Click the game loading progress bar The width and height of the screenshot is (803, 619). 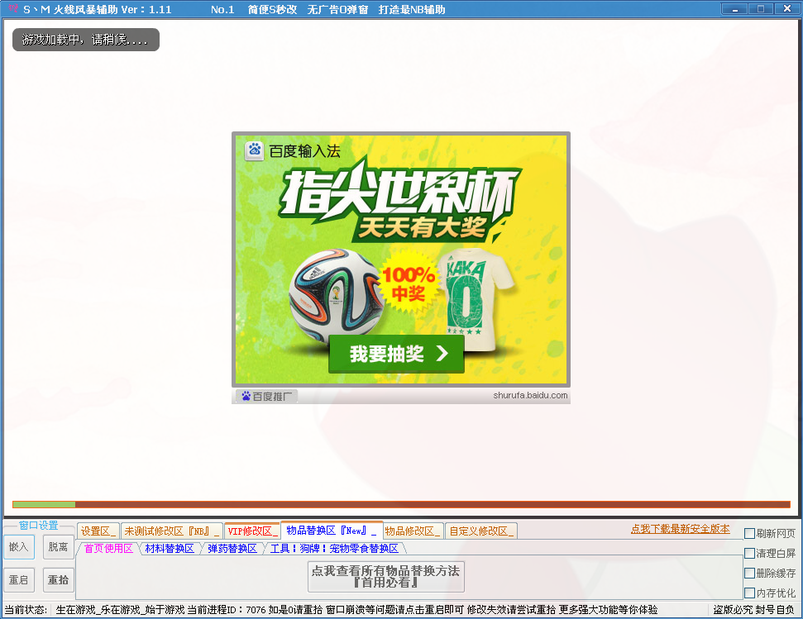click(401, 504)
